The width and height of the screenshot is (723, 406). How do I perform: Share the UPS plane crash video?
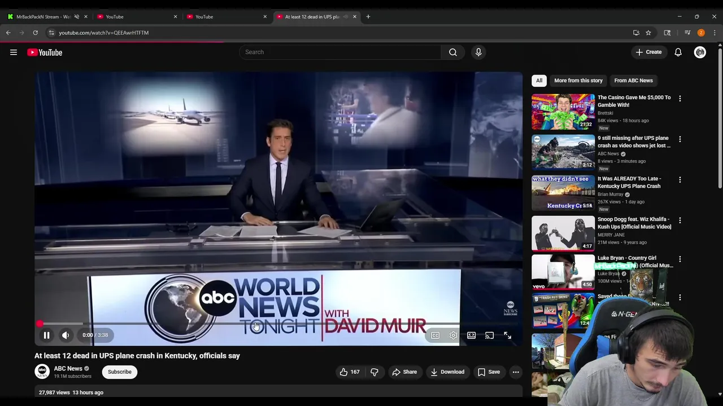click(x=404, y=372)
